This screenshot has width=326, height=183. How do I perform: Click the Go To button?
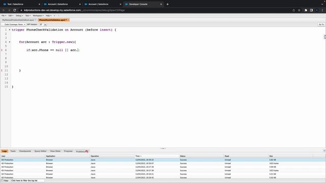(321, 24)
